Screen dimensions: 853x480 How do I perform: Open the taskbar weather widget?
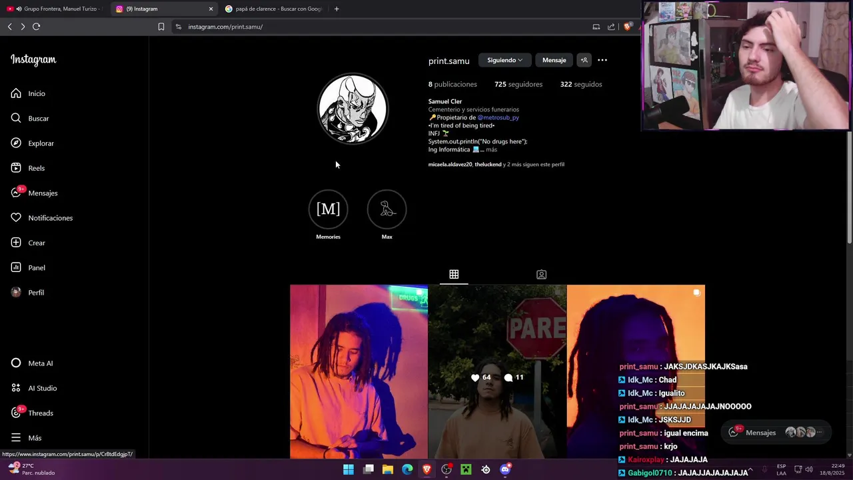[31, 469]
